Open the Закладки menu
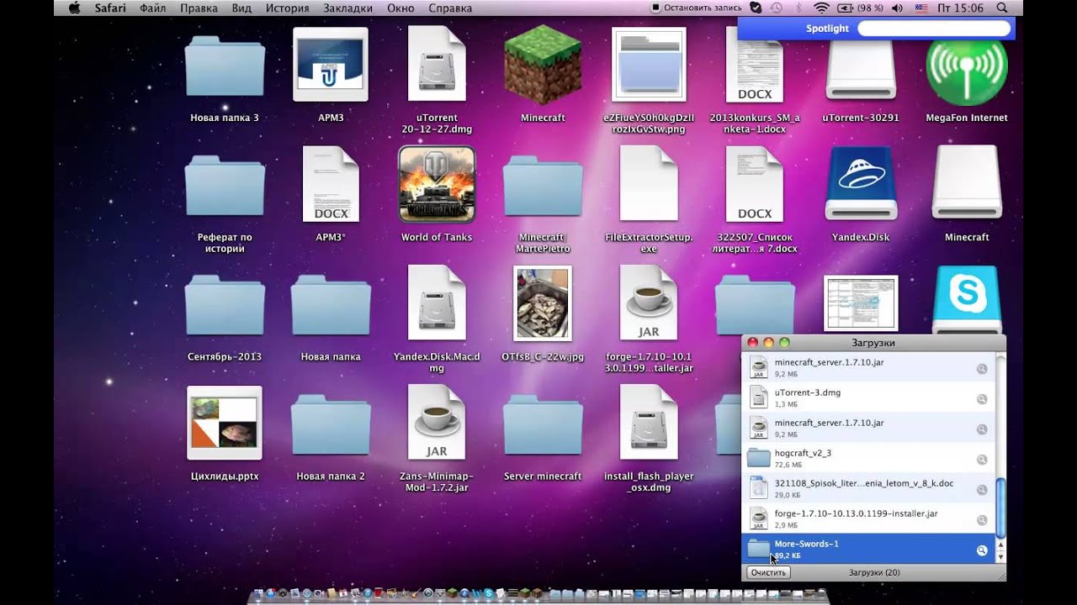Screen dimensions: 1077x605 click(347, 8)
